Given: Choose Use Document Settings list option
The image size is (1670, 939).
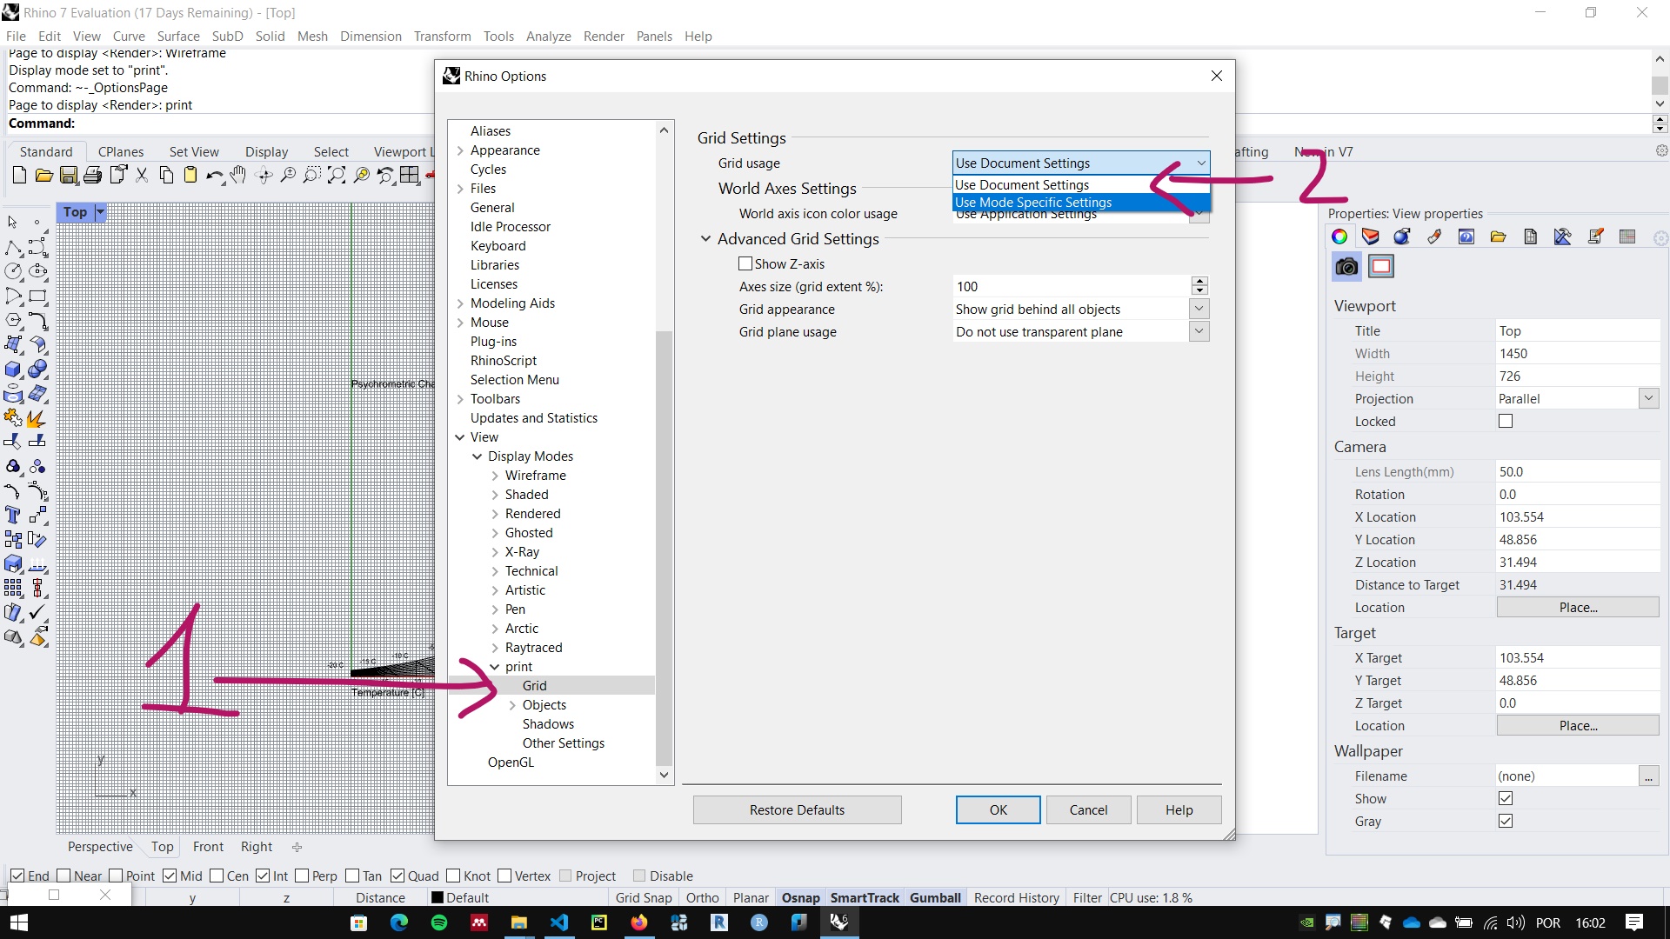Looking at the screenshot, I should click(1081, 184).
